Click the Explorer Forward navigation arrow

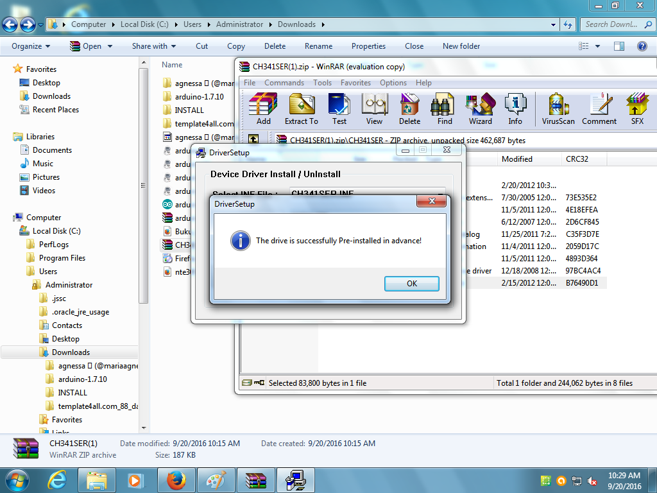click(x=28, y=25)
